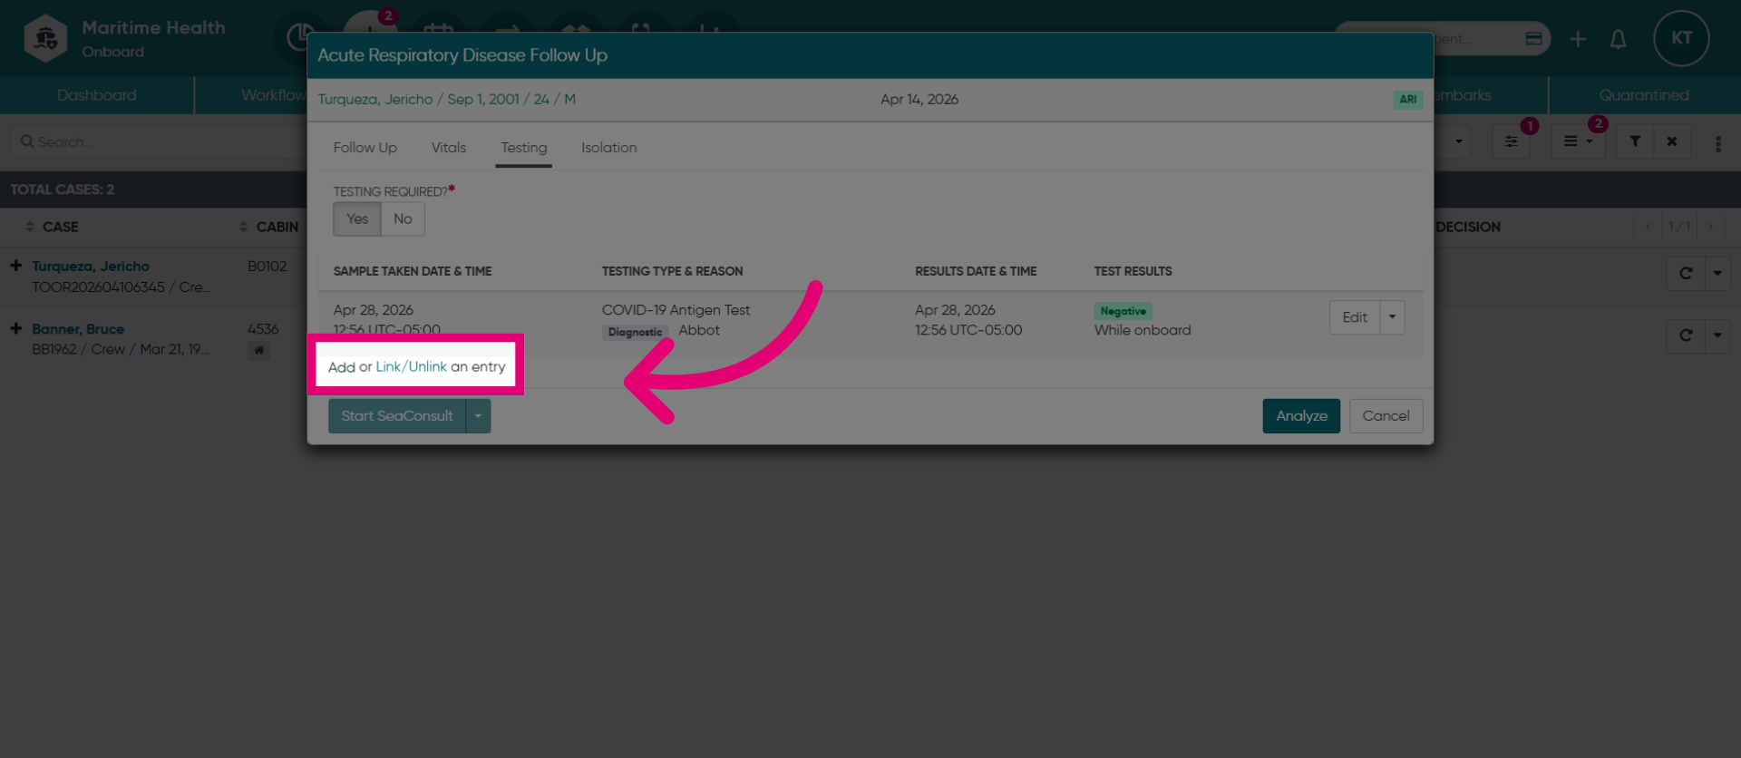Select the Testing tab
Screen dimensions: 1741x758
point(523,148)
